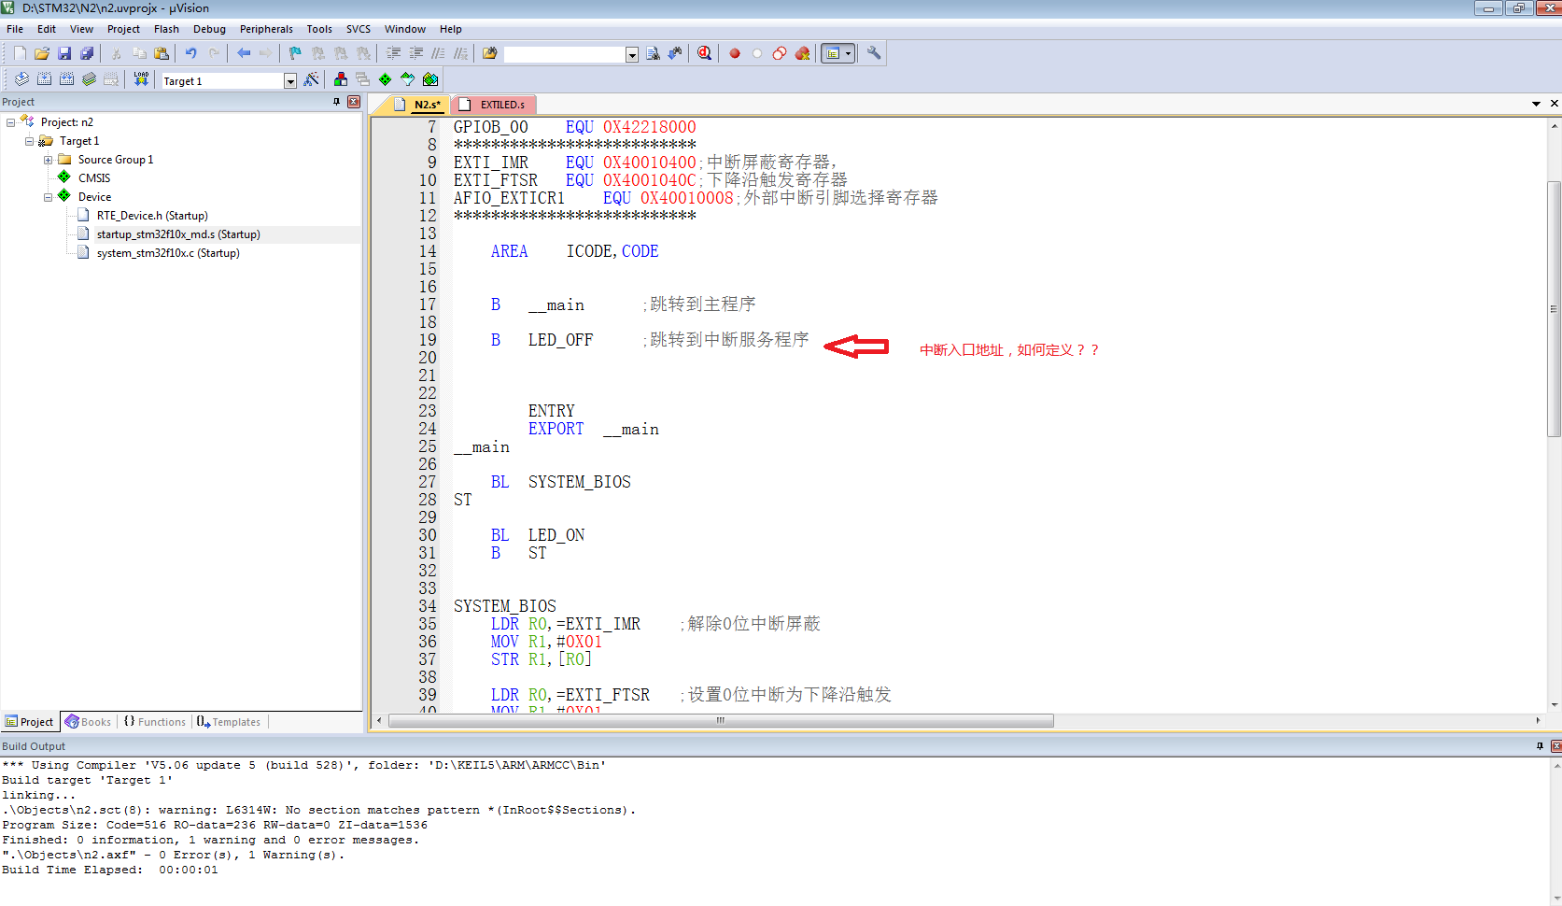
Task: Insert a bookmark with flag icon
Action: (295, 53)
